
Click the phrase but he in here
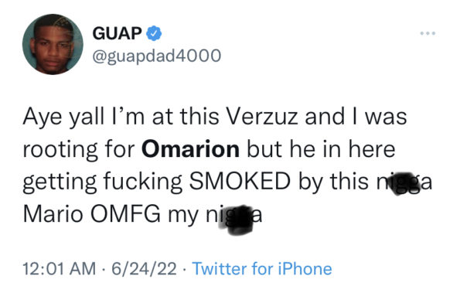(321, 149)
